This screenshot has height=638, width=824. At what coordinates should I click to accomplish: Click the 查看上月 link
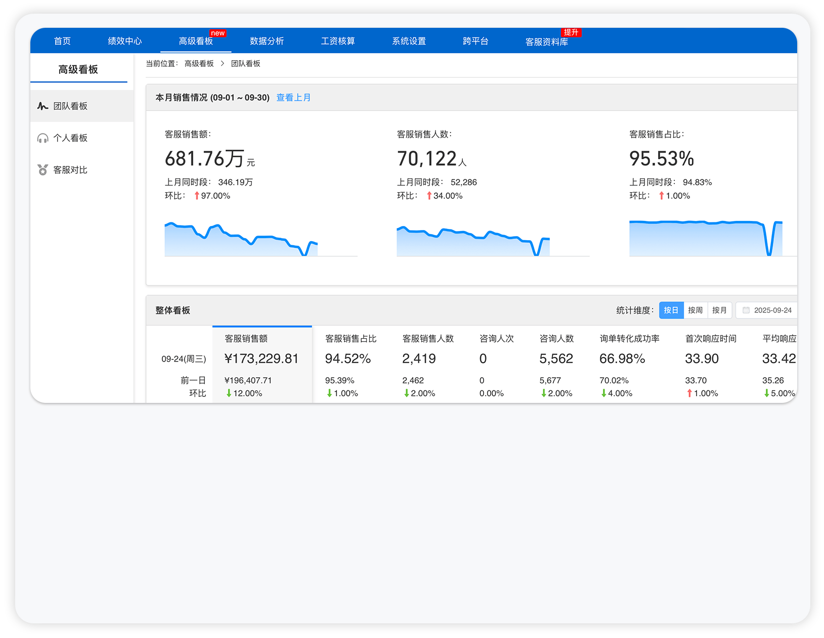point(293,98)
